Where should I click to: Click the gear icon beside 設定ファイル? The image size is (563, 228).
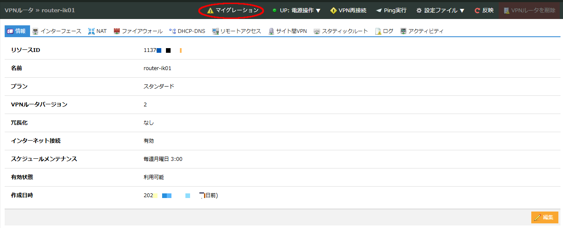419,11
